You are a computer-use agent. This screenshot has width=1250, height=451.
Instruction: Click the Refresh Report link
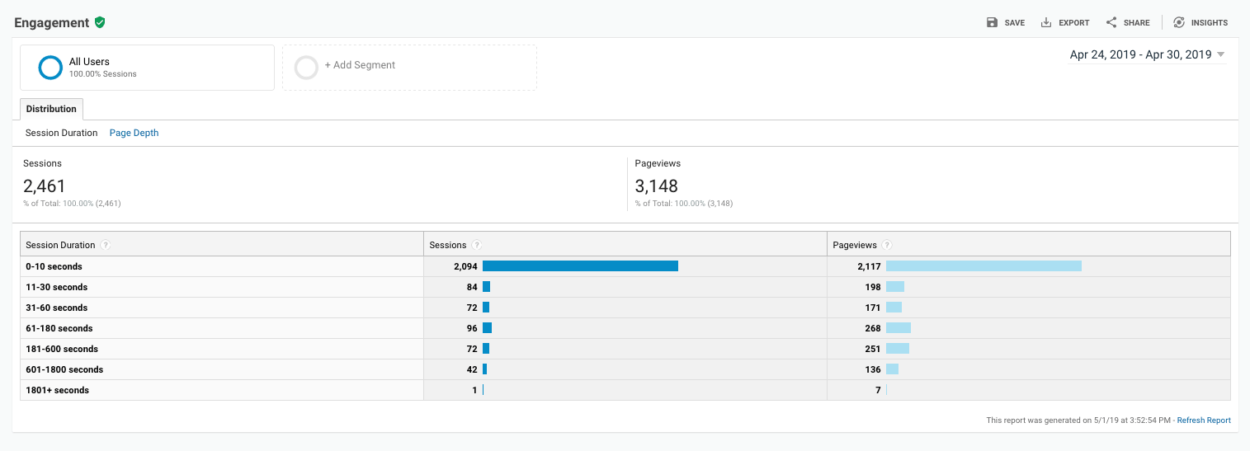pos(1203,420)
